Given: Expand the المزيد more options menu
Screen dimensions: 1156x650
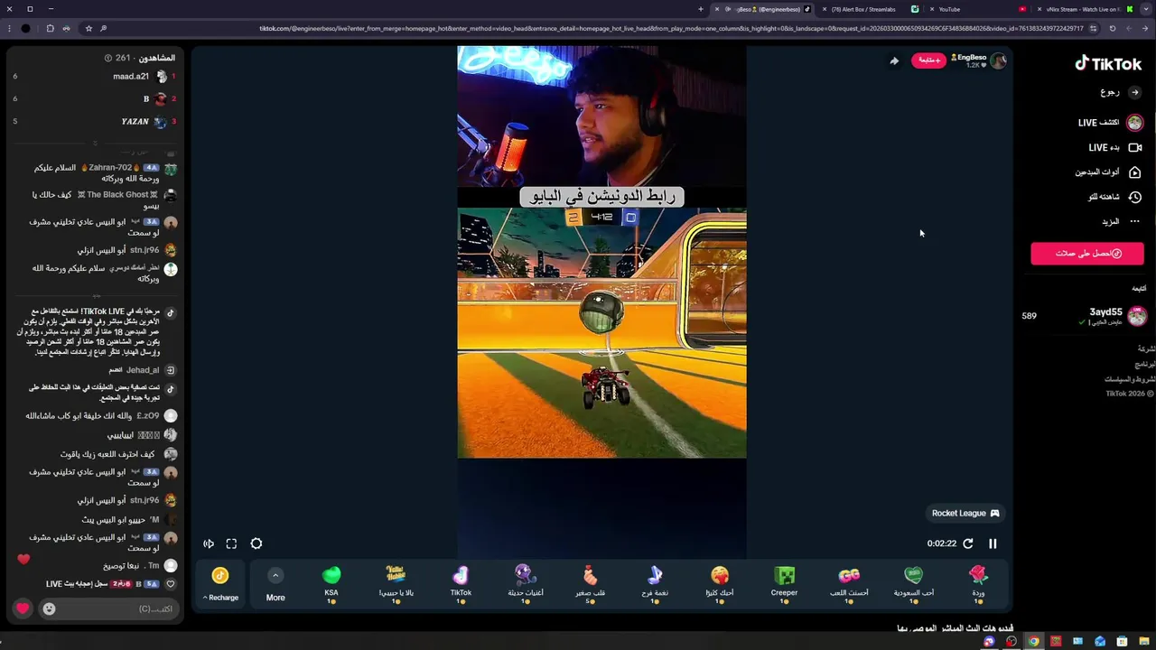Looking at the screenshot, I should click(1120, 221).
